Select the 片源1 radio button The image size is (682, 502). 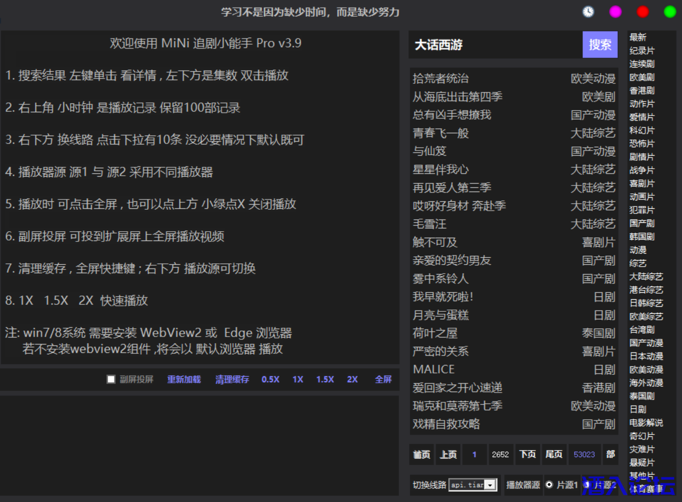(549, 485)
